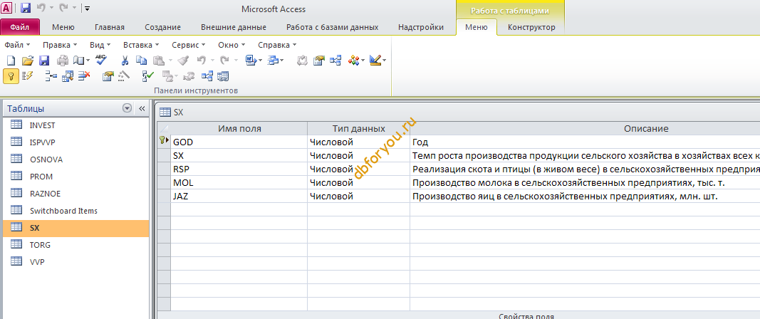Switch to the Внешние данные tab
Screen dimensions: 760x319
(234, 27)
